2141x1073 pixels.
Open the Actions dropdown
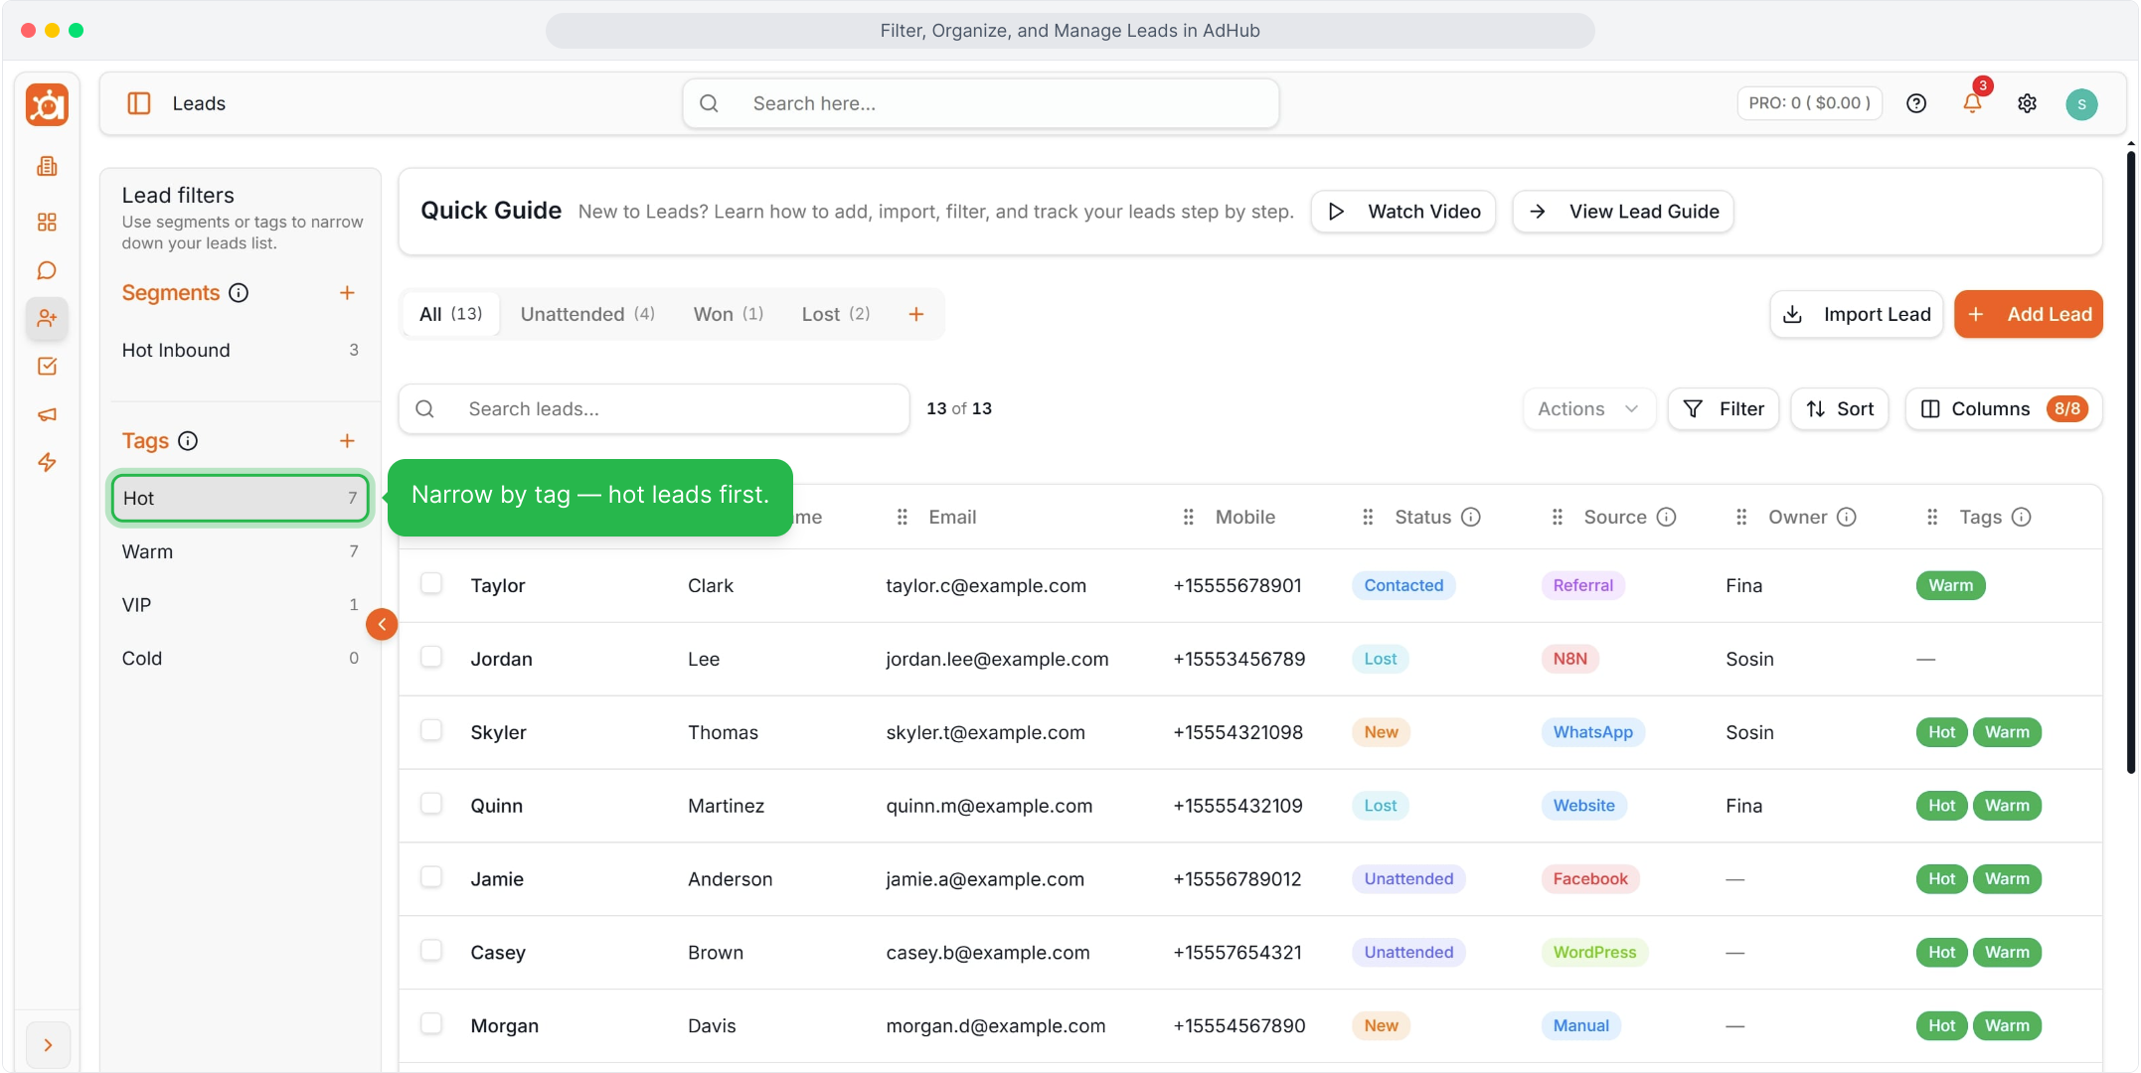click(x=1588, y=408)
